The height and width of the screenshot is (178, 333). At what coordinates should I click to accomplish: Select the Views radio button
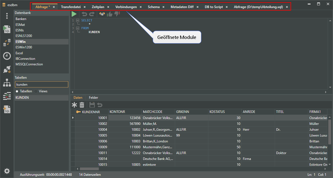click(36, 91)
